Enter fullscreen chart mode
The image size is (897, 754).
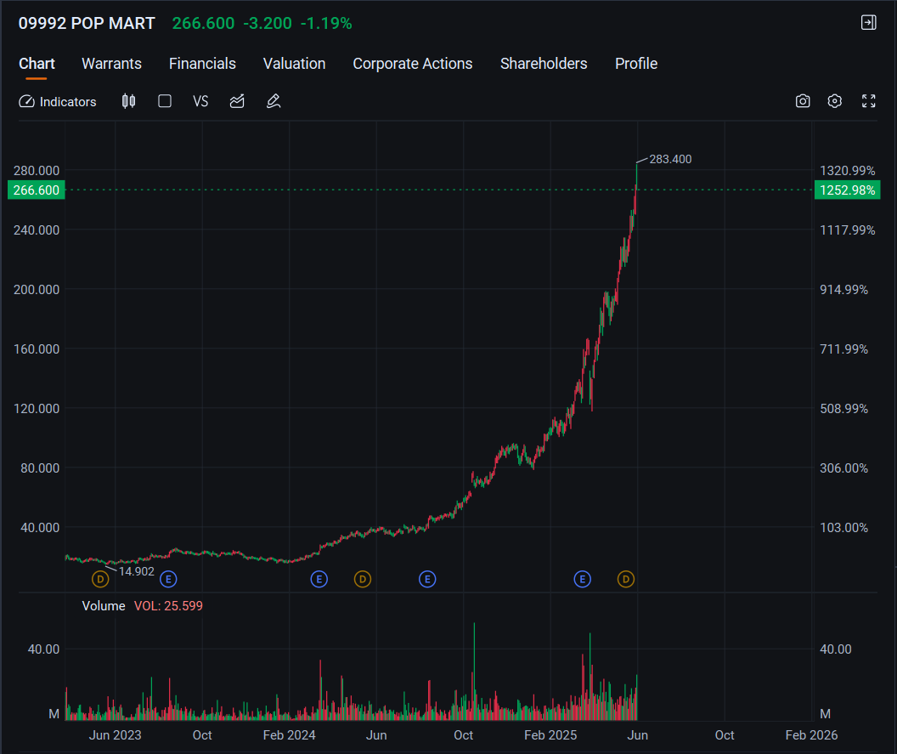(868, 101)
